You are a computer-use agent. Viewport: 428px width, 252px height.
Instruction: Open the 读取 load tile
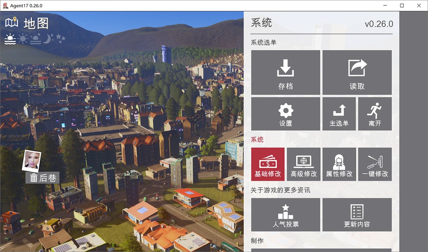tap(357, 72)
